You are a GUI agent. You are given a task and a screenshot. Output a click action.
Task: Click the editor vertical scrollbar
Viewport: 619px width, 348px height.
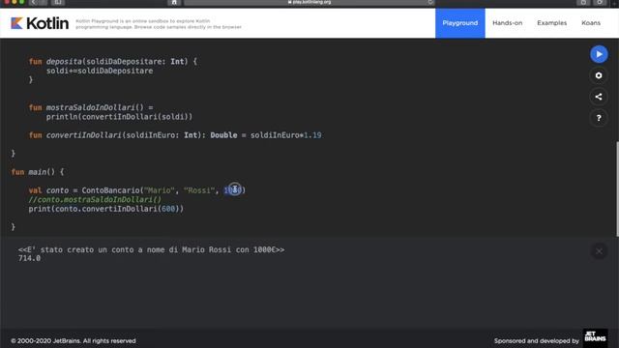tap(617, 188)
